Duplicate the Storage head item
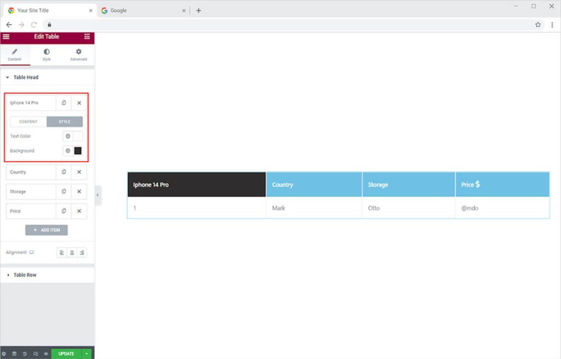This screenshot has width=561, height=359. pyautogui.click(x=64, y=192)
